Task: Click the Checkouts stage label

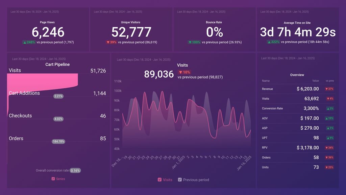Action: (20, 116)
